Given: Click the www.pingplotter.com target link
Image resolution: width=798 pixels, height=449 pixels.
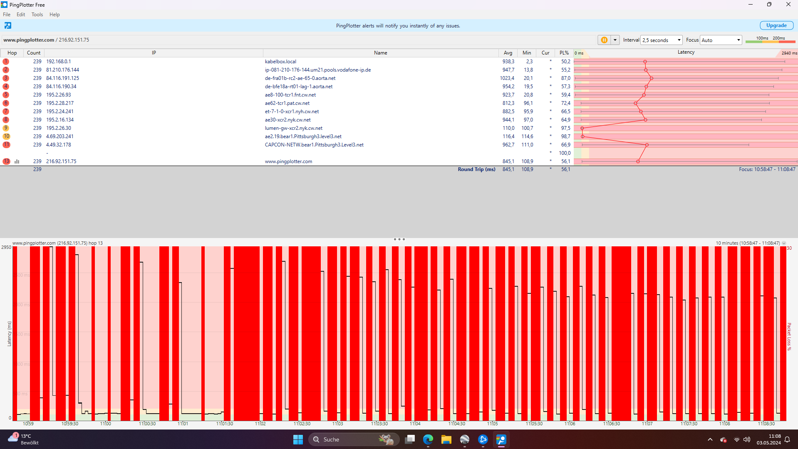Looking at the screenshot, I should pos(28,40).
